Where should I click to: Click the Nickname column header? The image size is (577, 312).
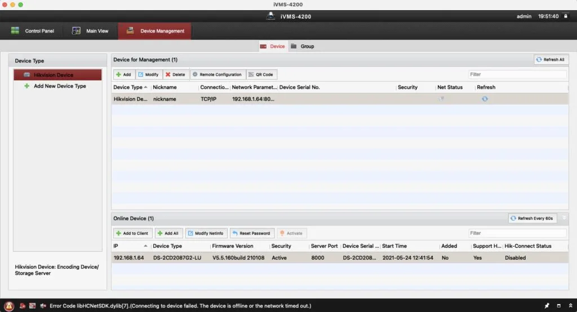click(x=165, y=87)
